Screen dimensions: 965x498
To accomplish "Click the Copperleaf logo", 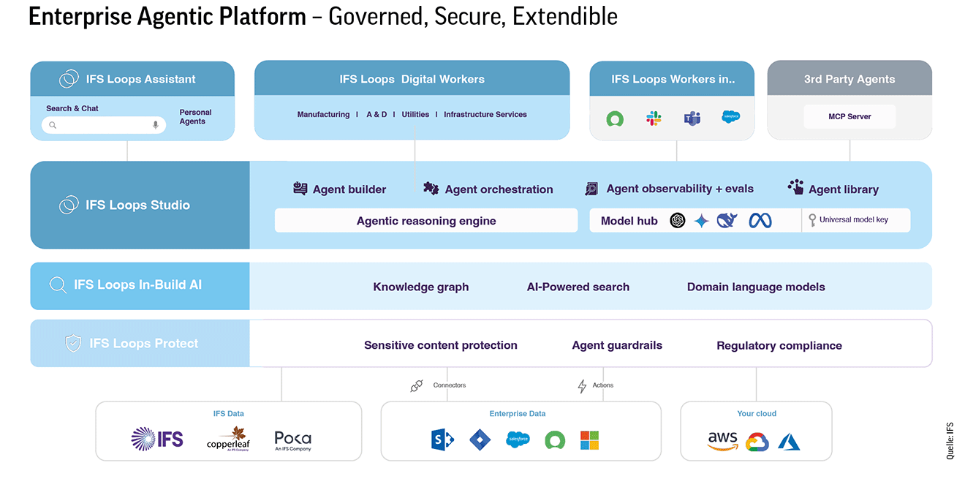I will click(228, 439).
